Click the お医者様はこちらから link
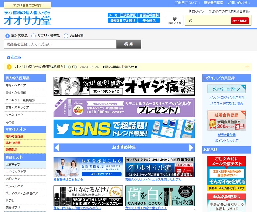This screenshot has width=257, height=212. (68, 180)
